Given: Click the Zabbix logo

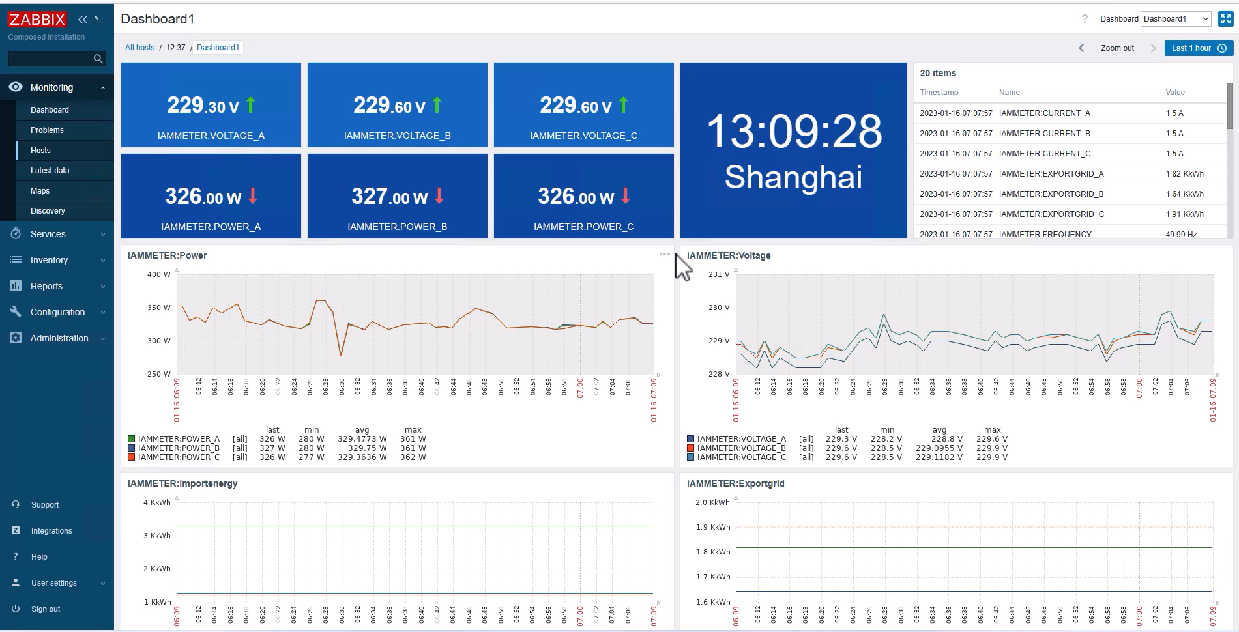Looking at the screenshot, I should pyautogui.click(x=37, y=20).
